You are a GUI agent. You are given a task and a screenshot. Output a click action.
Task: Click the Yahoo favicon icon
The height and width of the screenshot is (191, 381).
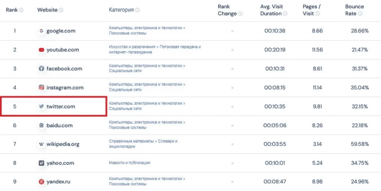[x=42, y=163]
